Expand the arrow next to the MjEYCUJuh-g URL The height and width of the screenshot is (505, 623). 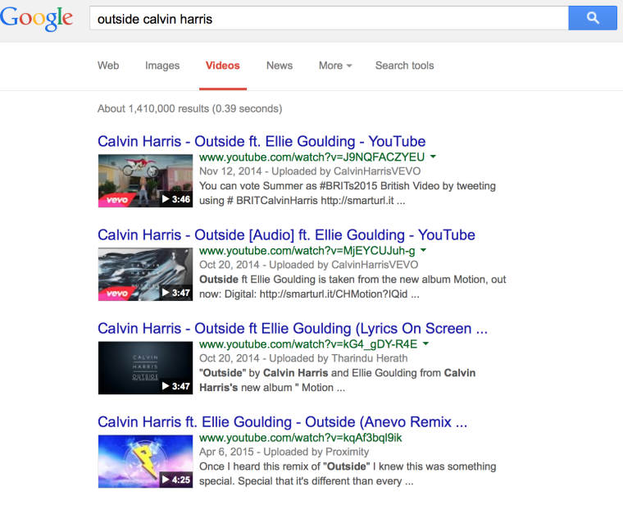click(x=424, y=250)
